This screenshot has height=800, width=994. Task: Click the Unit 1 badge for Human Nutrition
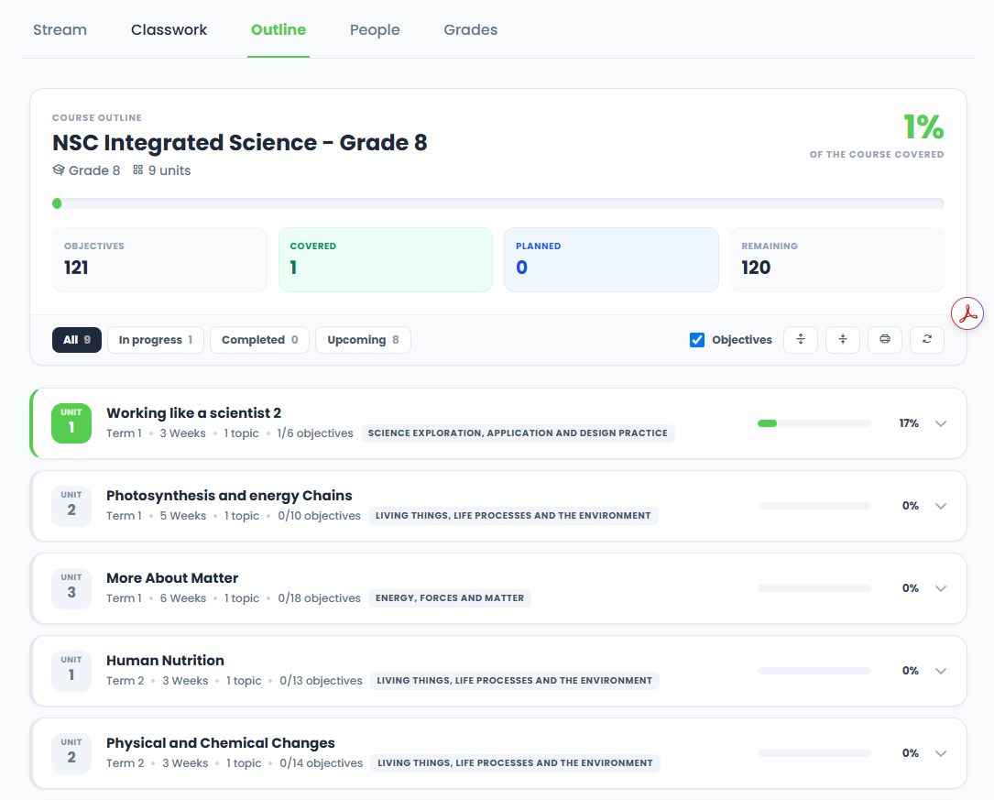(x=71, y=670)
